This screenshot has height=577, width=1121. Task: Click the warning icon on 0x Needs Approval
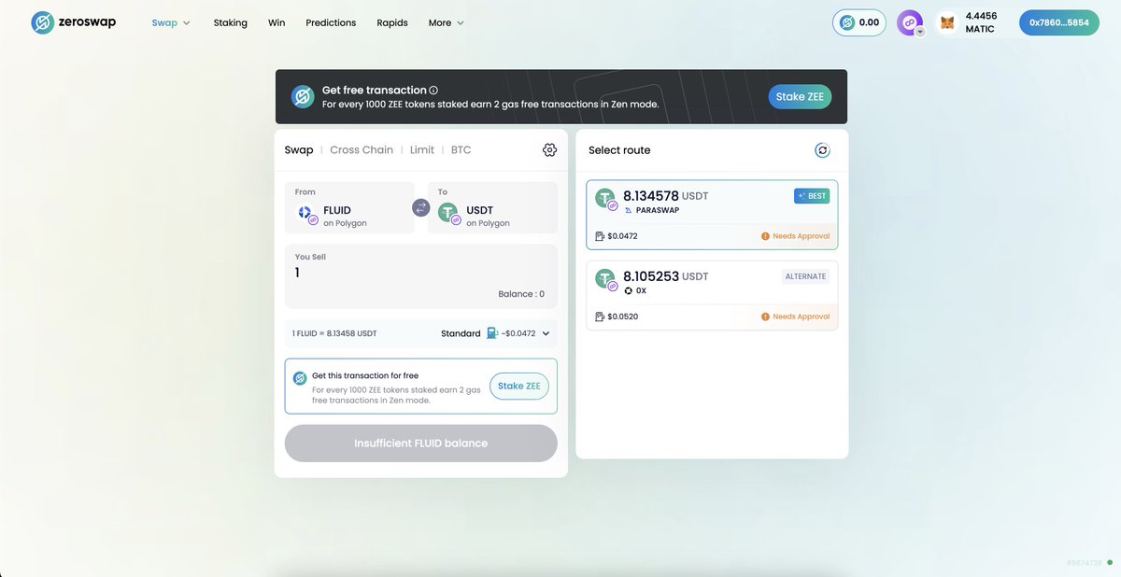pyautogui.click(x=765, y=317)
